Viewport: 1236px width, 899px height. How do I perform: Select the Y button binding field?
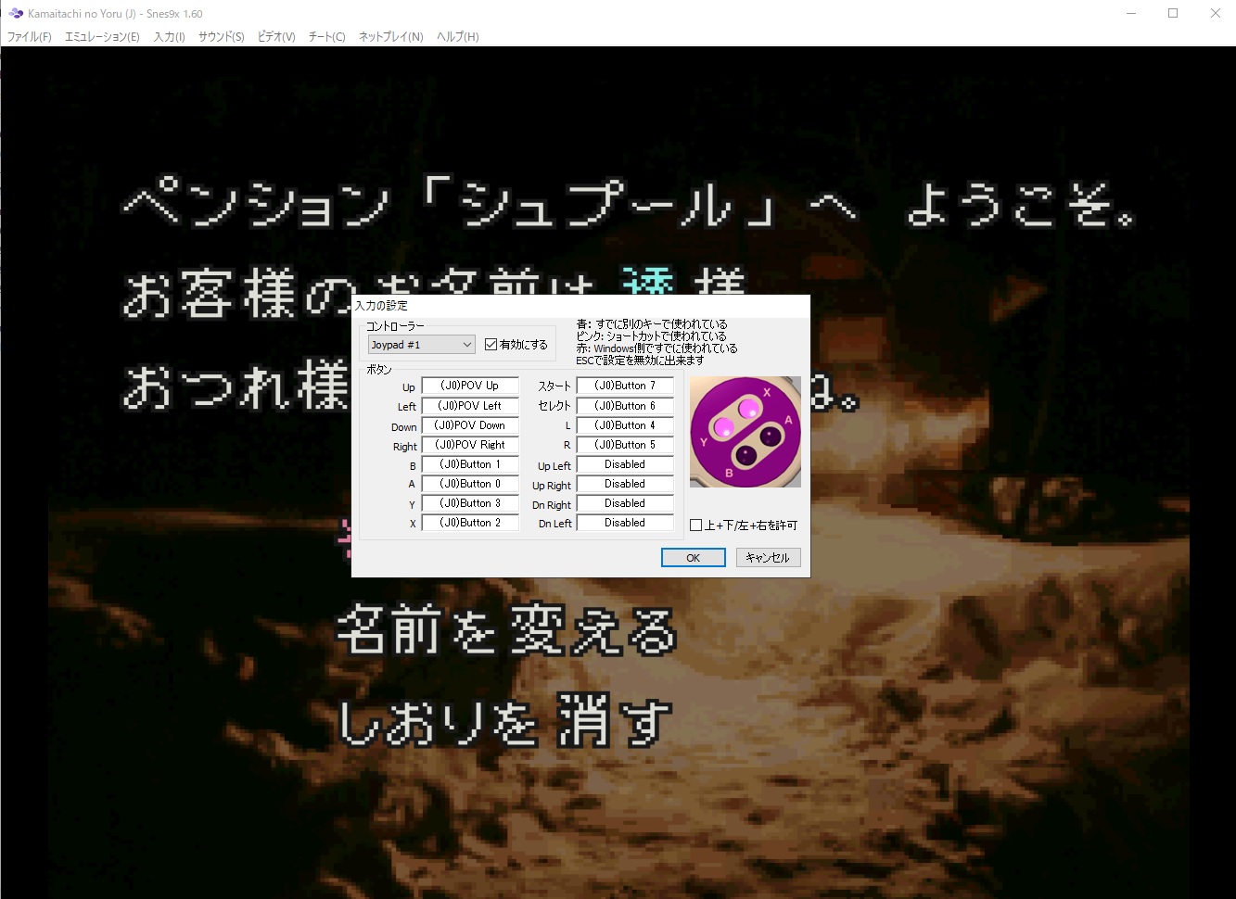[470, 503]
